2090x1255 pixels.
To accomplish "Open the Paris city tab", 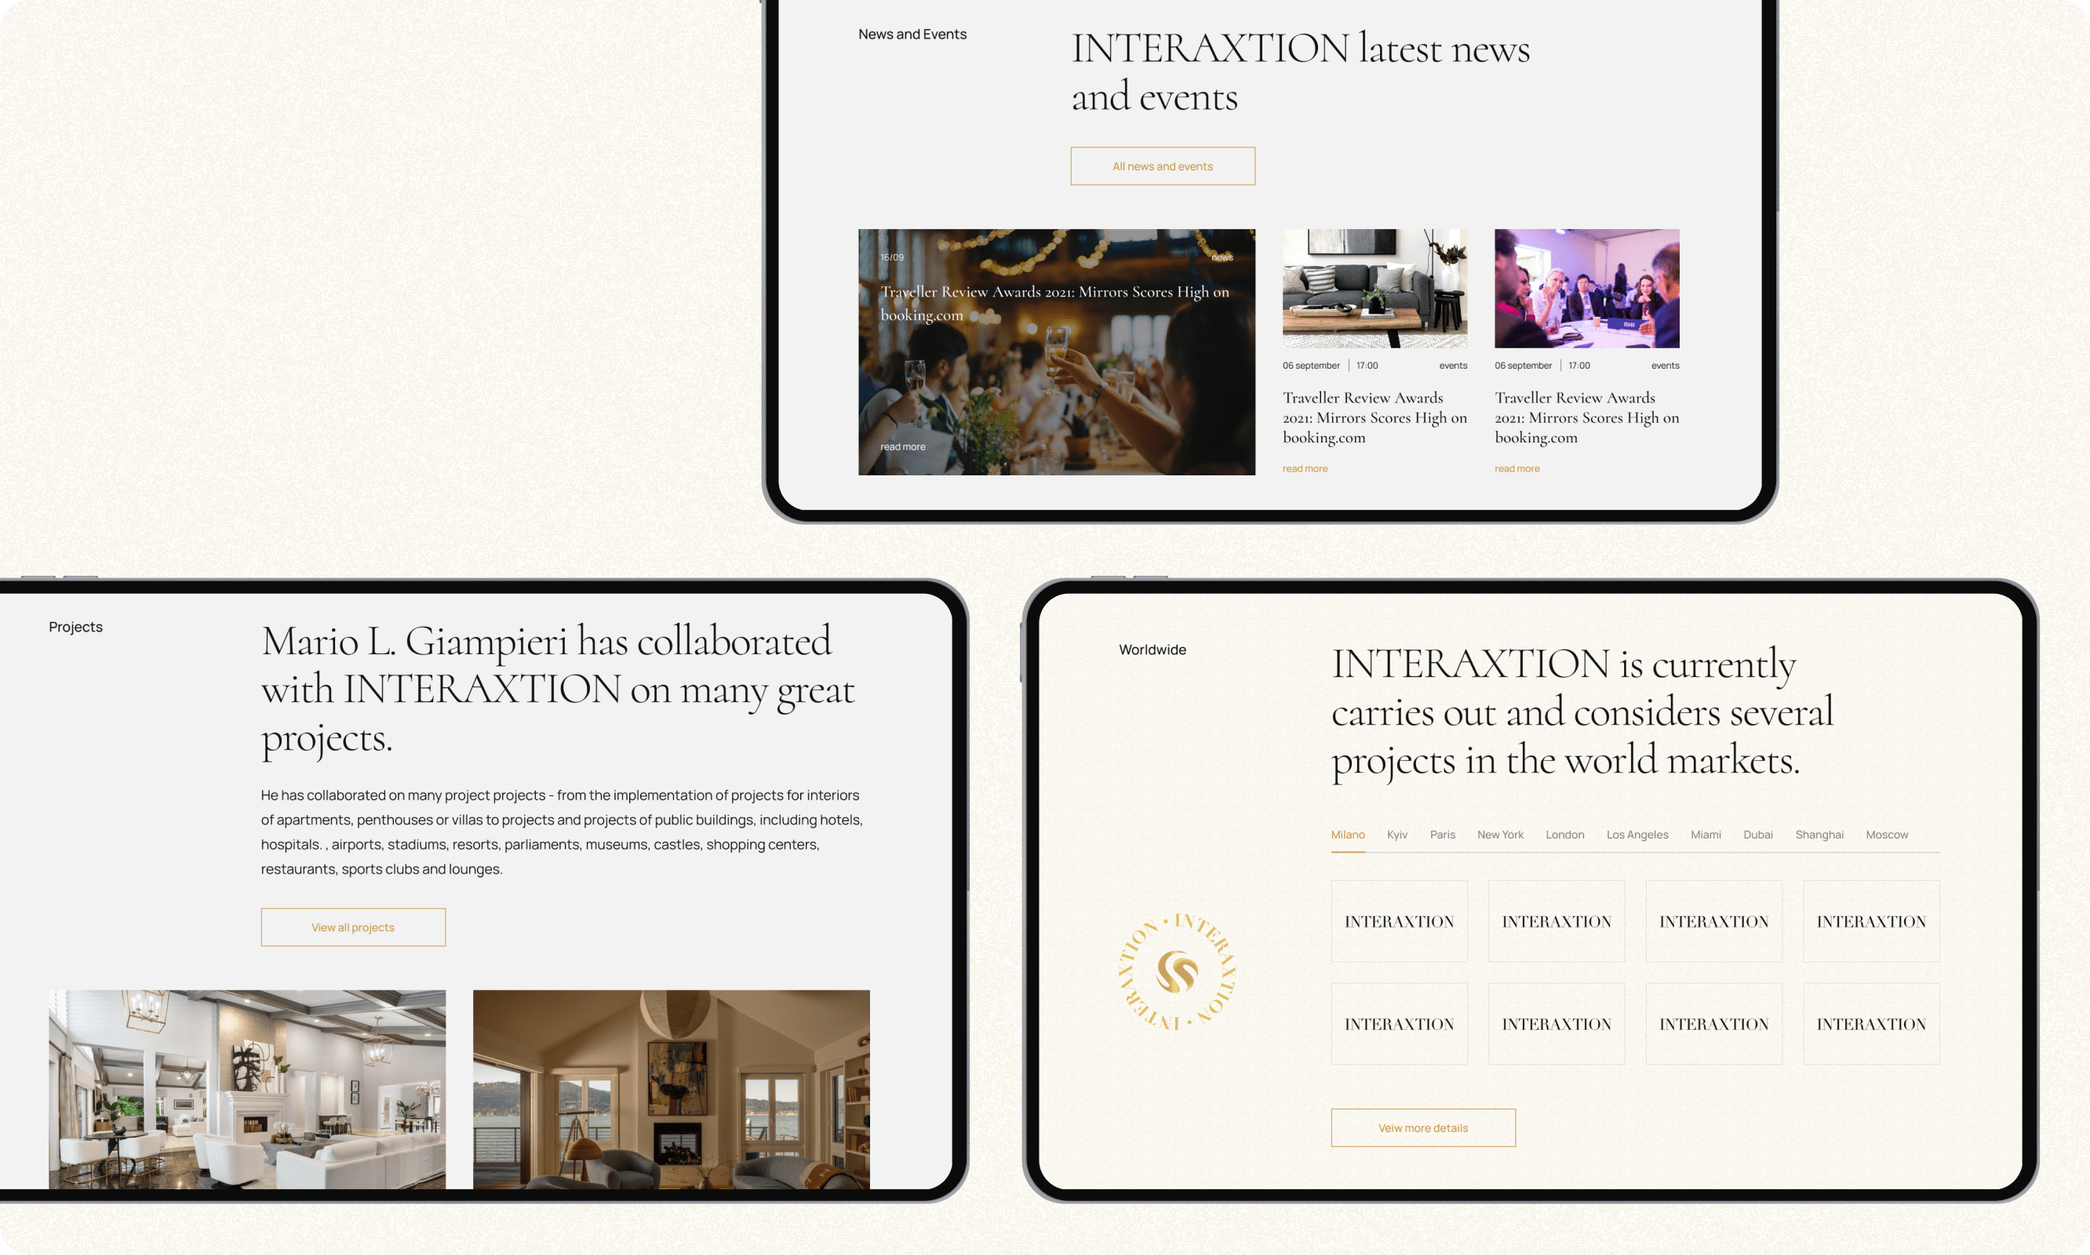I will tap(1442, 835).
